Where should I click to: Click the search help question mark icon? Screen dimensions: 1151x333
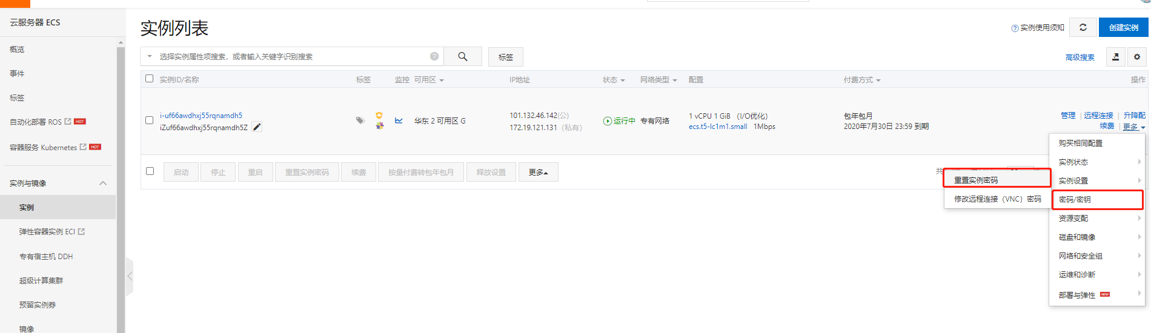[x=434, y=56]
